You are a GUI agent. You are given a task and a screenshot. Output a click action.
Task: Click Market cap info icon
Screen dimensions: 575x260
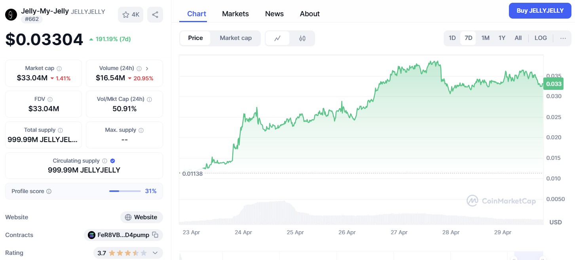pyautogui.click(x=59, y=68)
